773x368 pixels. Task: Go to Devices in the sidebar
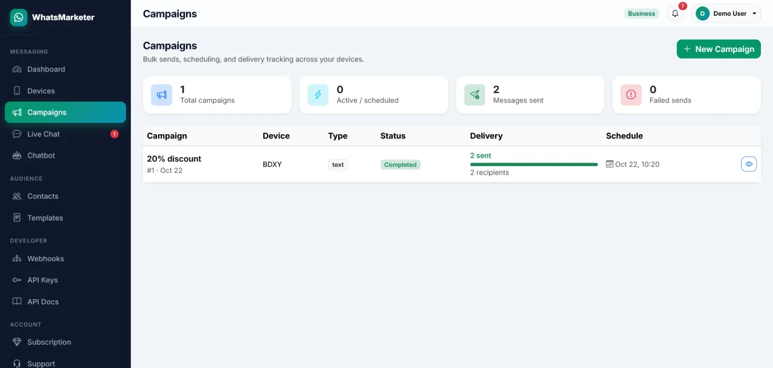click(65, 91)
